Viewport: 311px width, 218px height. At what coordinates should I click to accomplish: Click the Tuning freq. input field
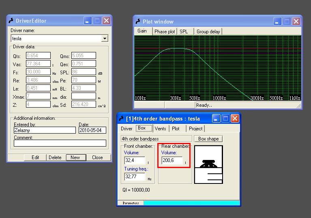click(135, 177)
